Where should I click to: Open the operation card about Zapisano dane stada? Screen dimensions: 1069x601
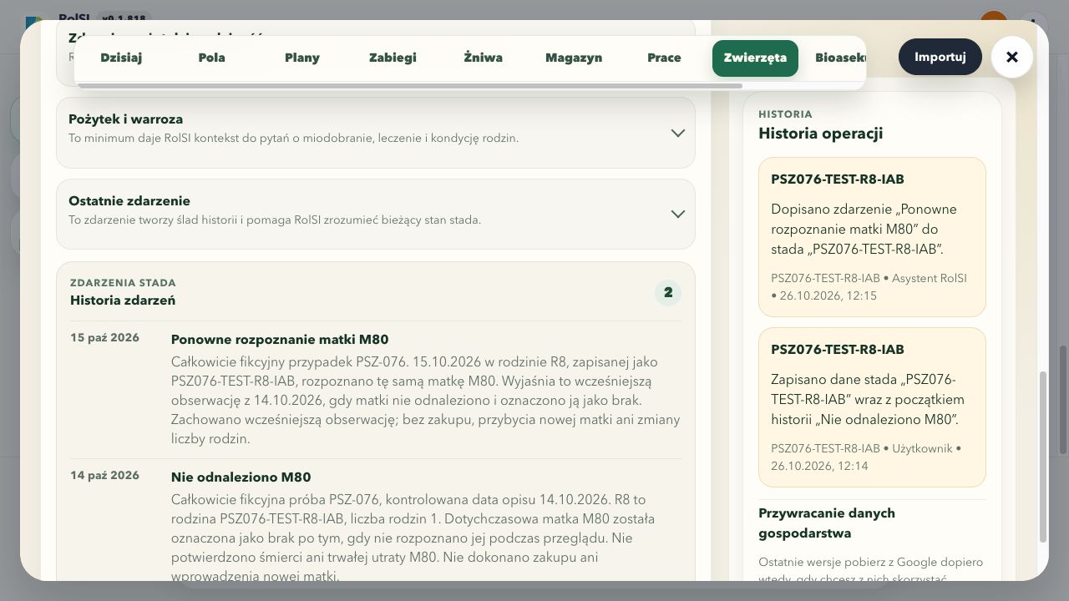(872, 407)
